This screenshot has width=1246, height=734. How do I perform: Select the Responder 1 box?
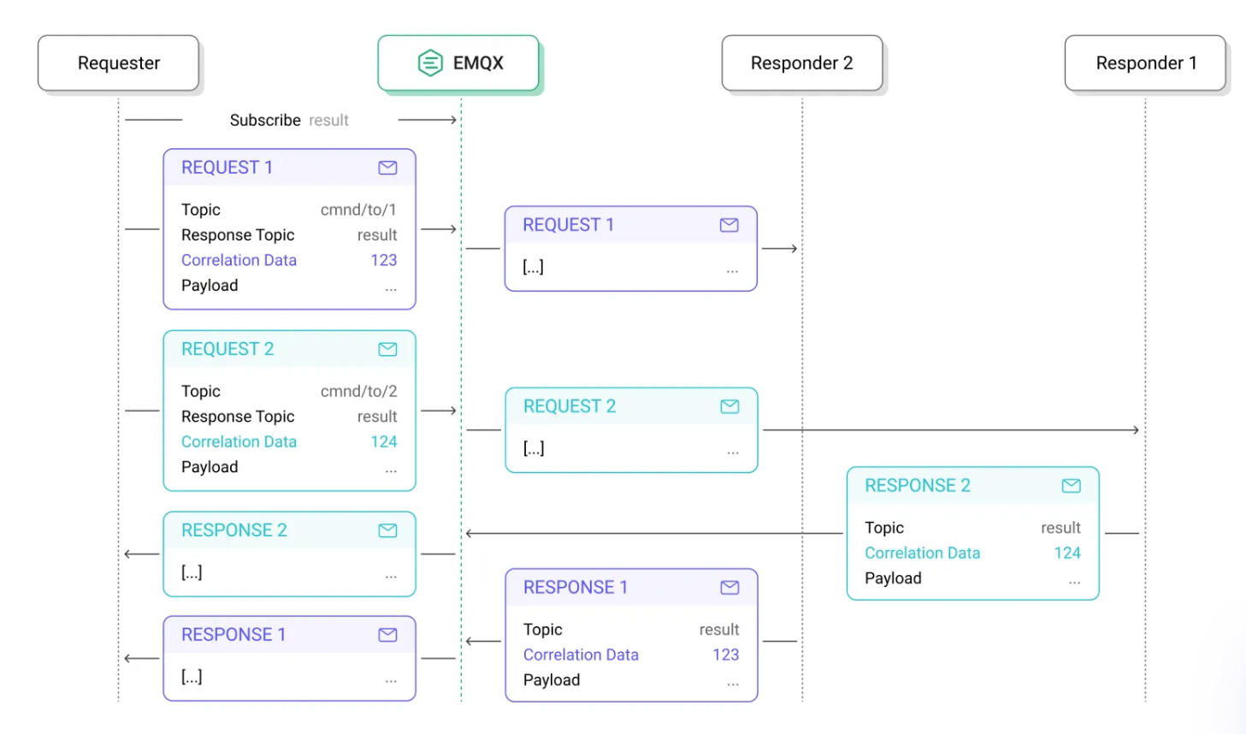click(x=1145, y=63)
